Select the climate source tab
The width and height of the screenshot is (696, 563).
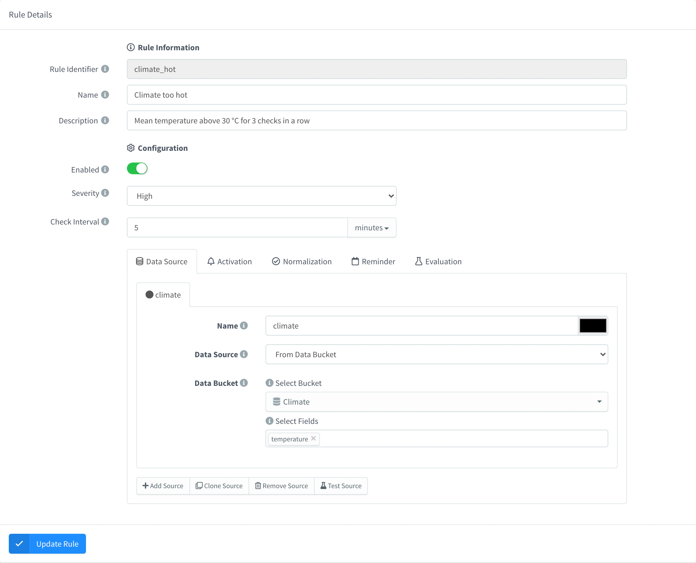pos(163,294)
